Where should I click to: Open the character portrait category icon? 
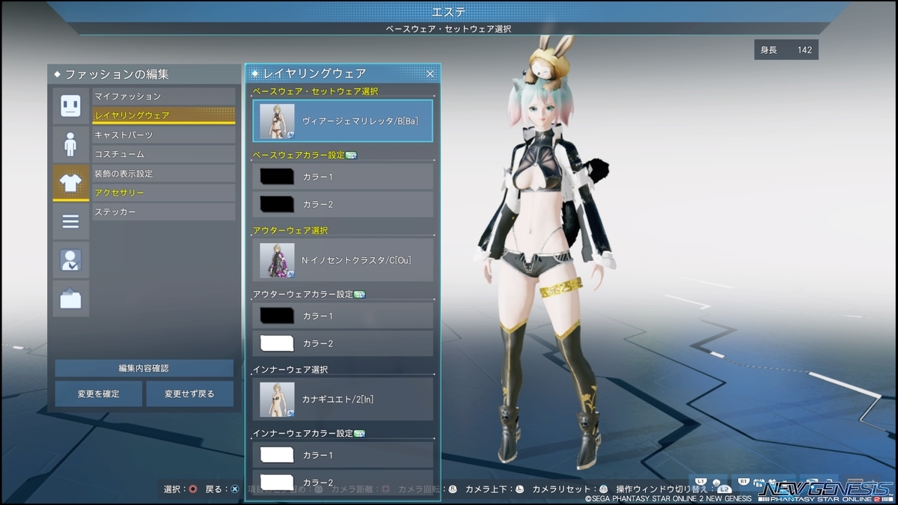coord(70,260)
